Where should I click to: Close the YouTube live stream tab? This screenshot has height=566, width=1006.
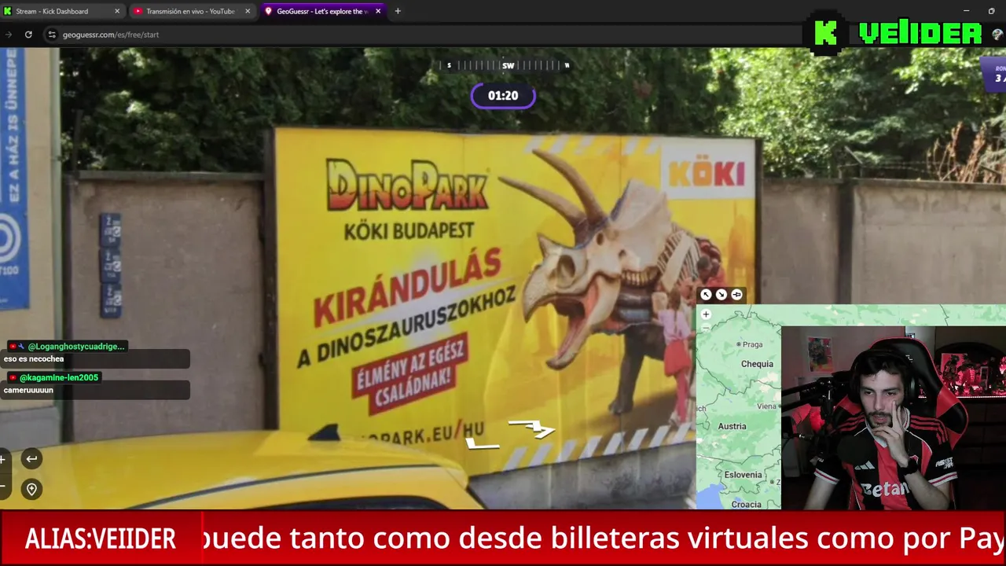coord(248,11)
